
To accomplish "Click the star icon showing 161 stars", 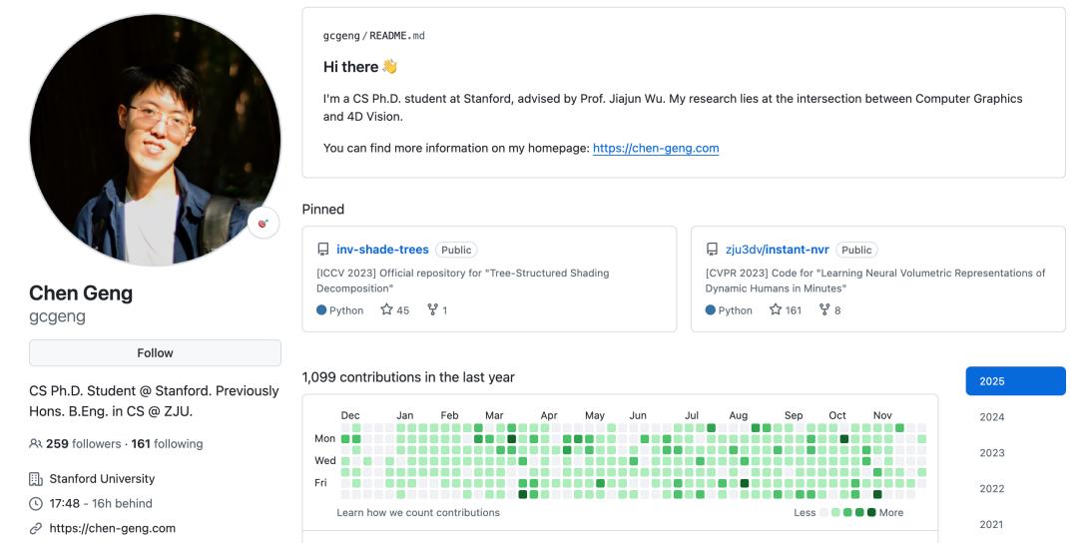I will click(x=775, y=310).
